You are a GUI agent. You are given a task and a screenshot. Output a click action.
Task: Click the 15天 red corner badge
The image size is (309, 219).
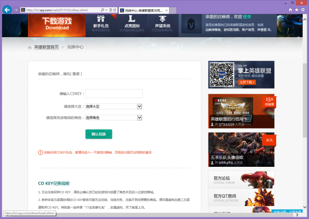269,102
